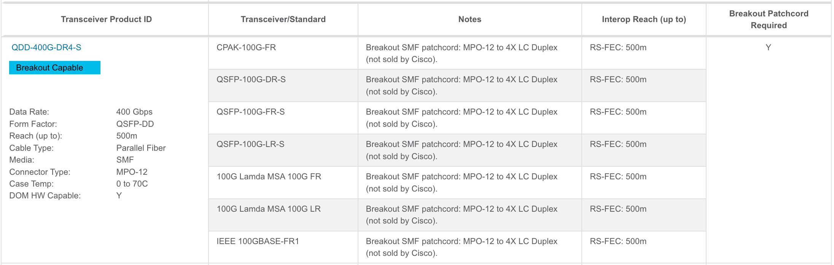Click the QSFP-100G-LR-S transceiver entry

pyautogui.click(x=250, y=144)
